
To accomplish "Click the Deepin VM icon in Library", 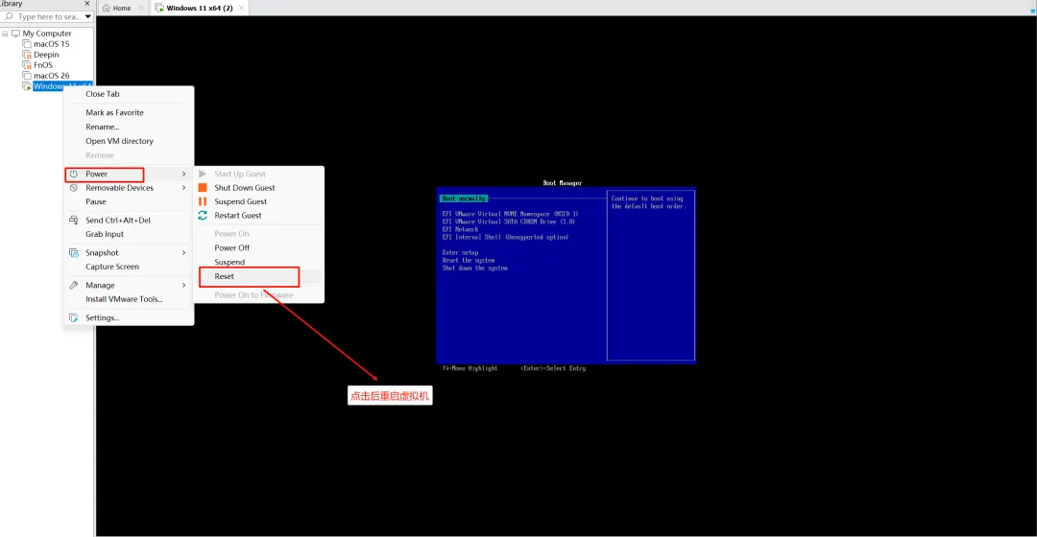I will pos(27,55).
